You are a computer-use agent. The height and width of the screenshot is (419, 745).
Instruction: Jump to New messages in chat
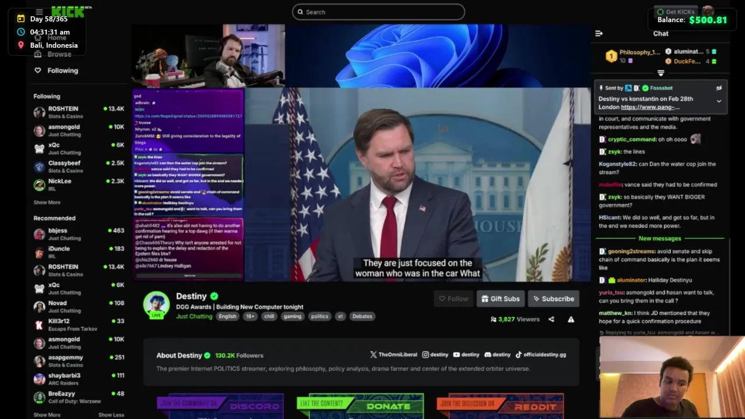coord(659,239)
